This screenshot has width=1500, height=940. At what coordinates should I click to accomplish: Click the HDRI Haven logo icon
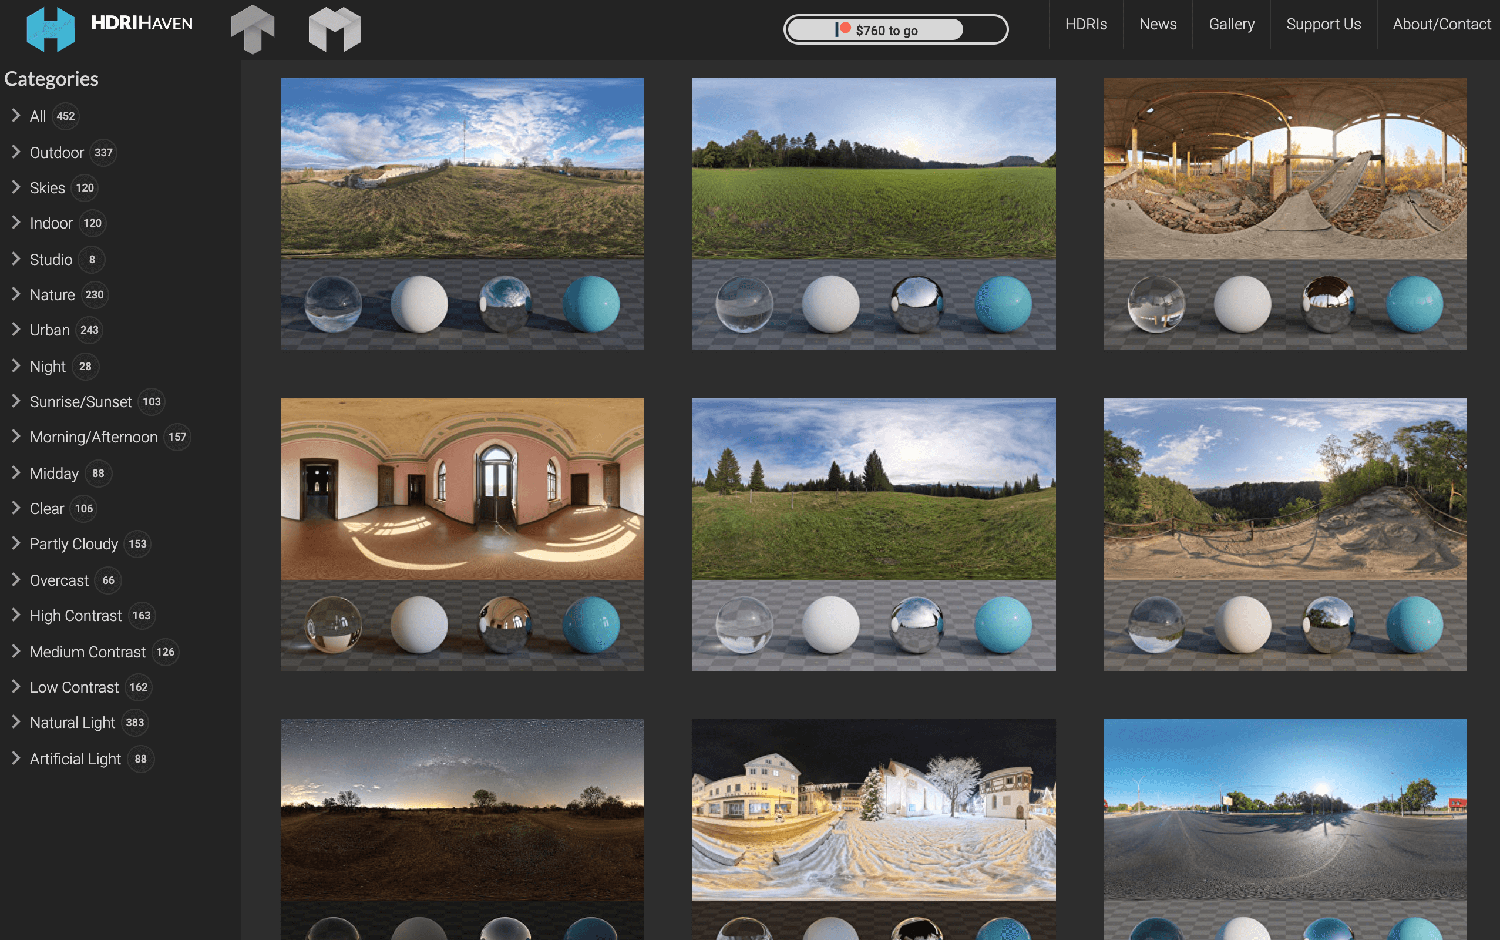(x=52, y=29)
